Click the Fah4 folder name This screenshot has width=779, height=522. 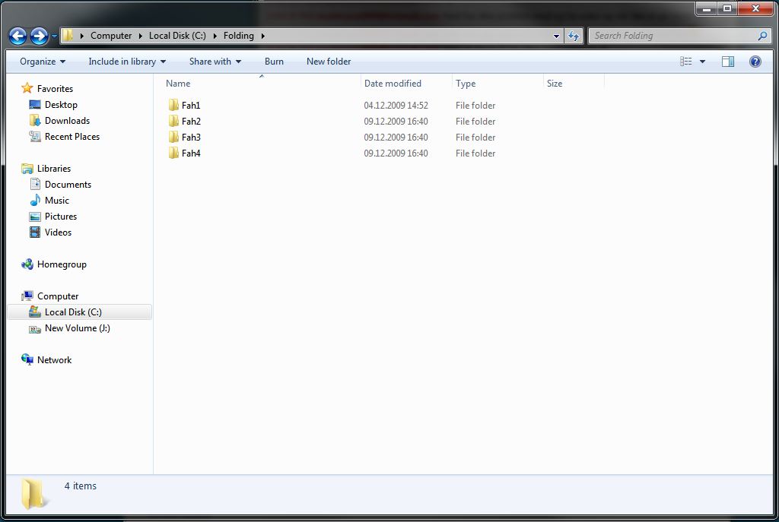[x=191, y=153]
